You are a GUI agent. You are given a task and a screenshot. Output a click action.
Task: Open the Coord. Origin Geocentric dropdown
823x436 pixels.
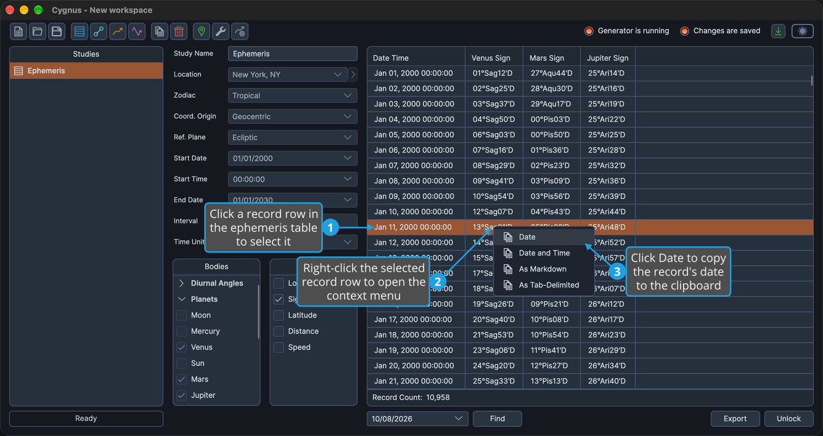[x=292, y=116]
